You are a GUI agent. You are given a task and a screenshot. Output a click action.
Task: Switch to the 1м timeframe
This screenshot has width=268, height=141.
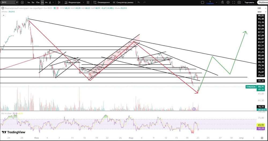pos(29,2)
